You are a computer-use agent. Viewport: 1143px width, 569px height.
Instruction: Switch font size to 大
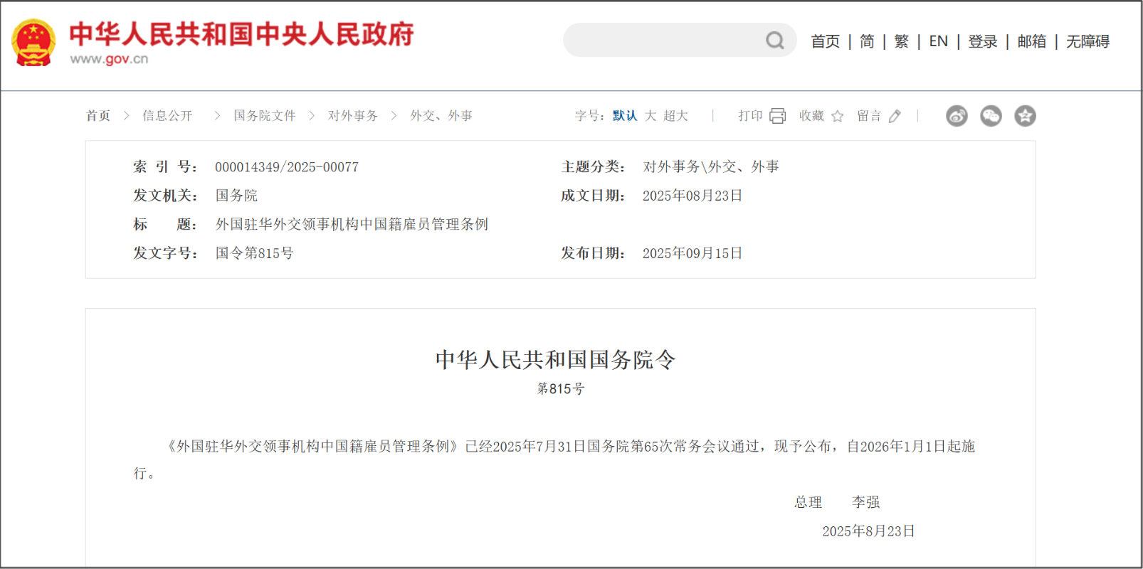pos(650,116)
